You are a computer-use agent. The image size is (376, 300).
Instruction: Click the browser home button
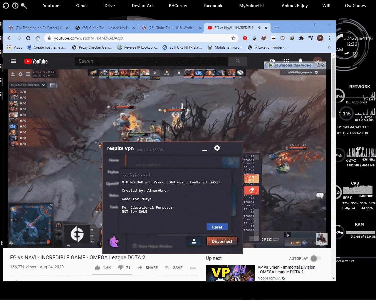click(38, 38)
